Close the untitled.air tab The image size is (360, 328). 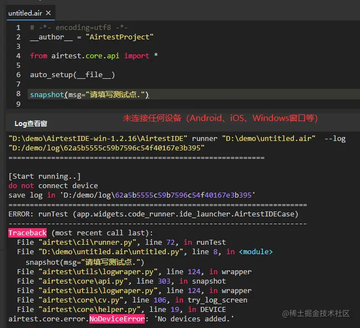pos(48,13)
